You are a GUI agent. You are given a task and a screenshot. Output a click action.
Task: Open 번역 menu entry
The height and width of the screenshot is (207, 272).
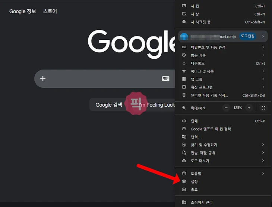tap(223, 137)
